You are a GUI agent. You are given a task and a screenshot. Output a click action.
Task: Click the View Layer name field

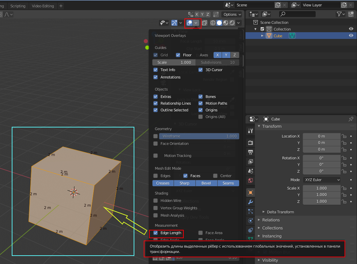click(321, 5)
